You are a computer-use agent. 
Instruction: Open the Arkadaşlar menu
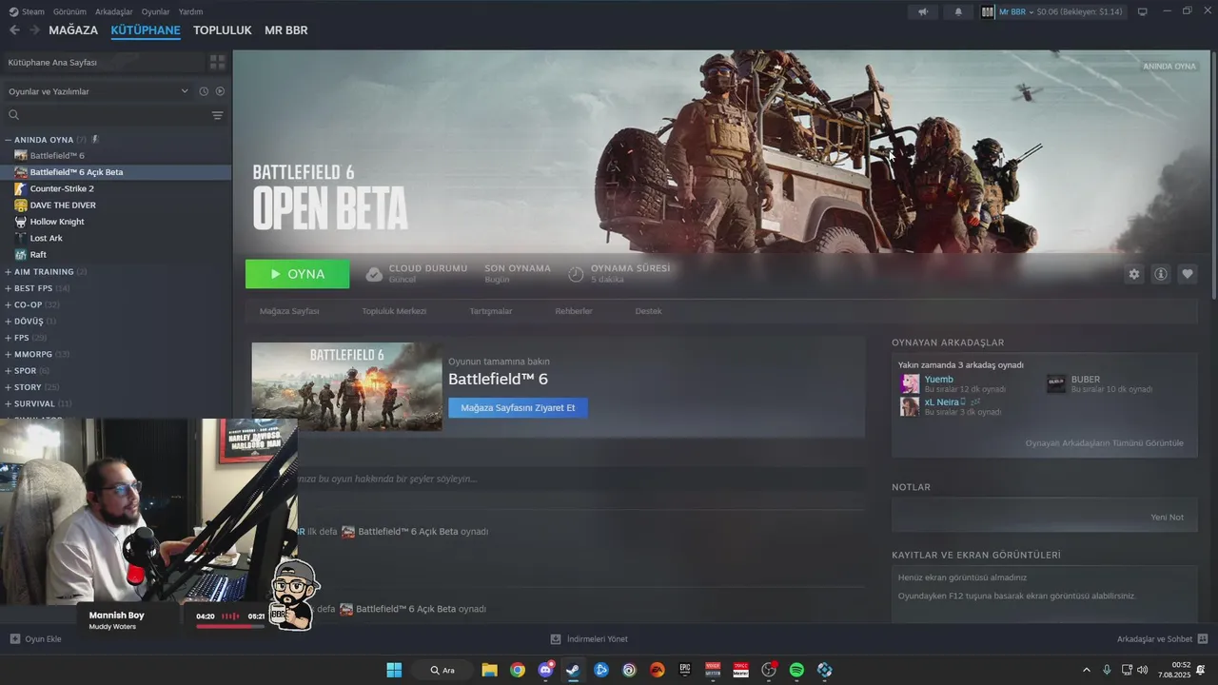click(114, 11)
